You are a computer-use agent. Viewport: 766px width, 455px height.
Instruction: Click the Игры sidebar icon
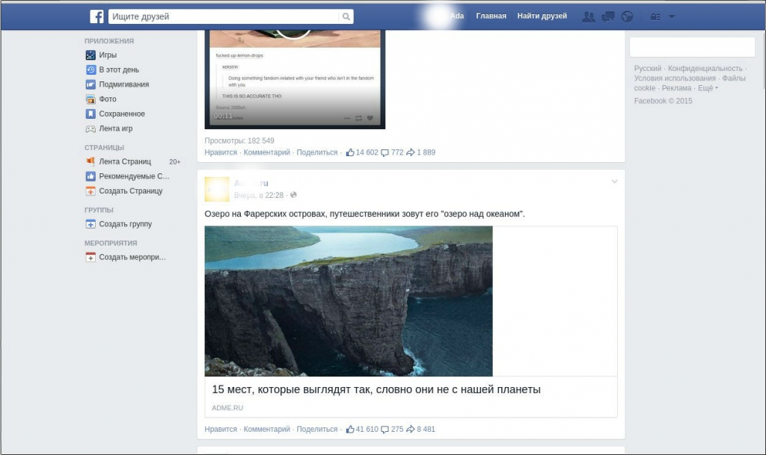(91, 55)
